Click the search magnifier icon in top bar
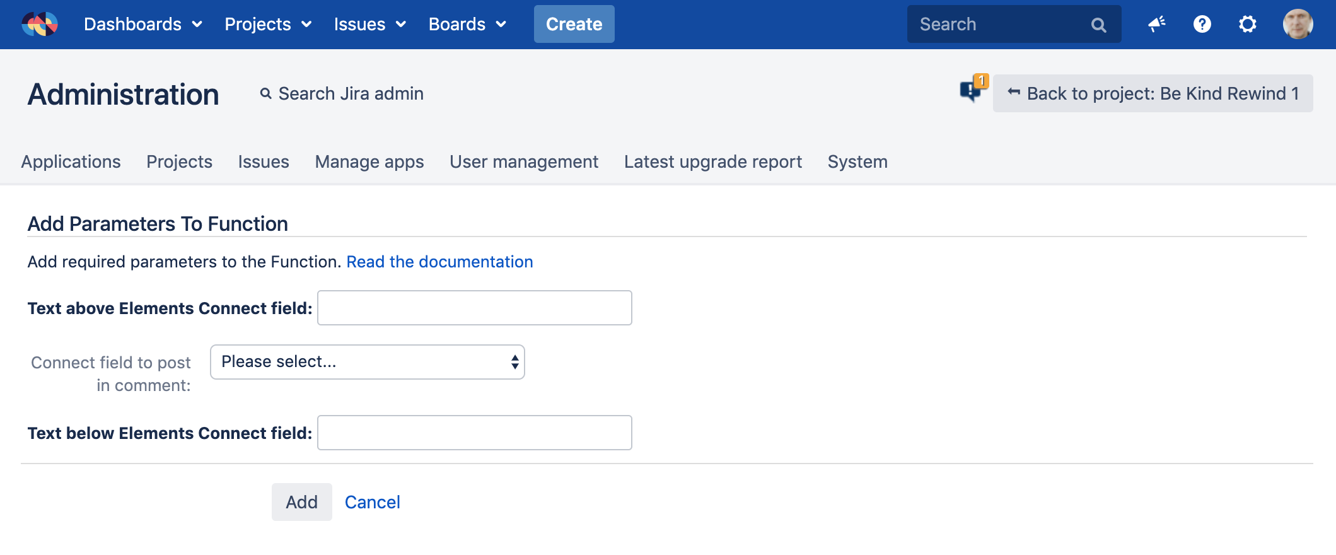This screenshot has width=1336, height=555. click(1098, 25)
